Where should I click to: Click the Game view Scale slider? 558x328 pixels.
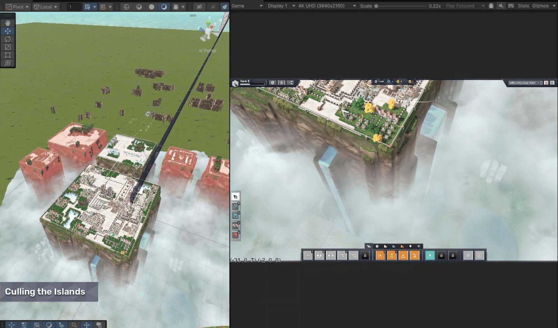400,6
